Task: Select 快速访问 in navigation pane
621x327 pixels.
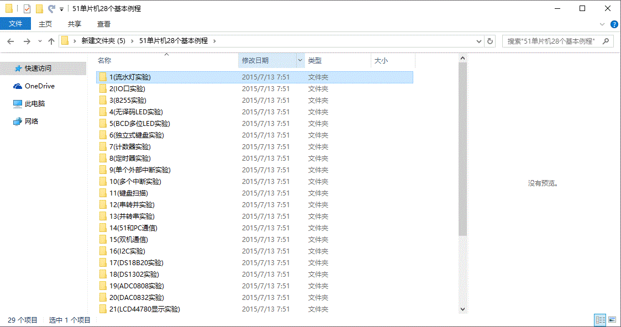Action: point(43,68)
